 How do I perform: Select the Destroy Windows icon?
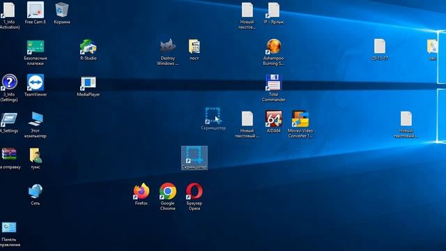click(x=167, y=52)
